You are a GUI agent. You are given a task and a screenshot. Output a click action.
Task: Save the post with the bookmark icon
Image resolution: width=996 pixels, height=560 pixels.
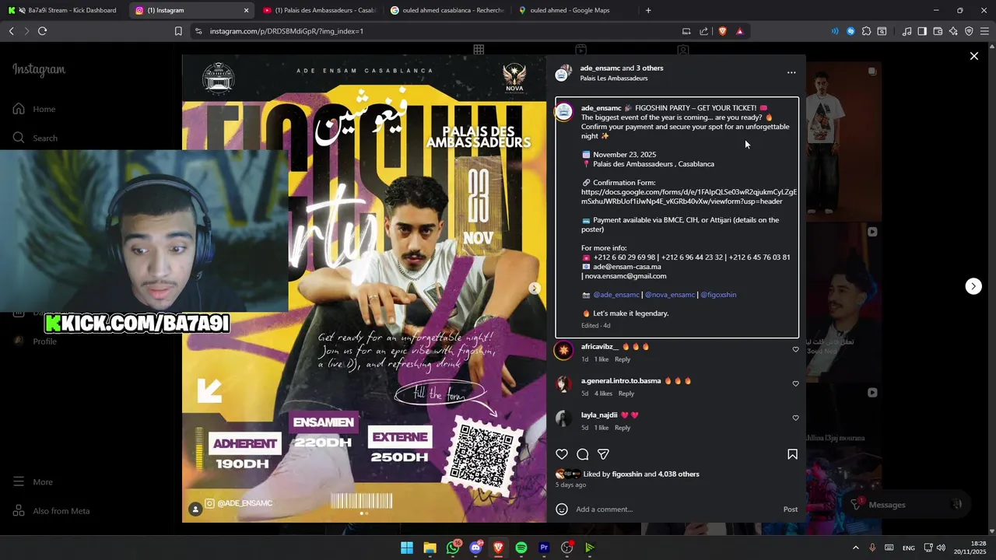[792, 454]
